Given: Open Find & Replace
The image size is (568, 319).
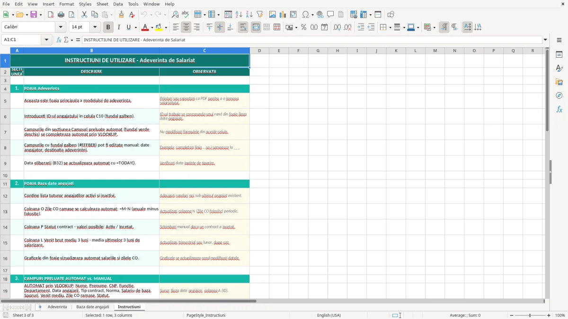Looking at the screenshot, I should (175, 15).
